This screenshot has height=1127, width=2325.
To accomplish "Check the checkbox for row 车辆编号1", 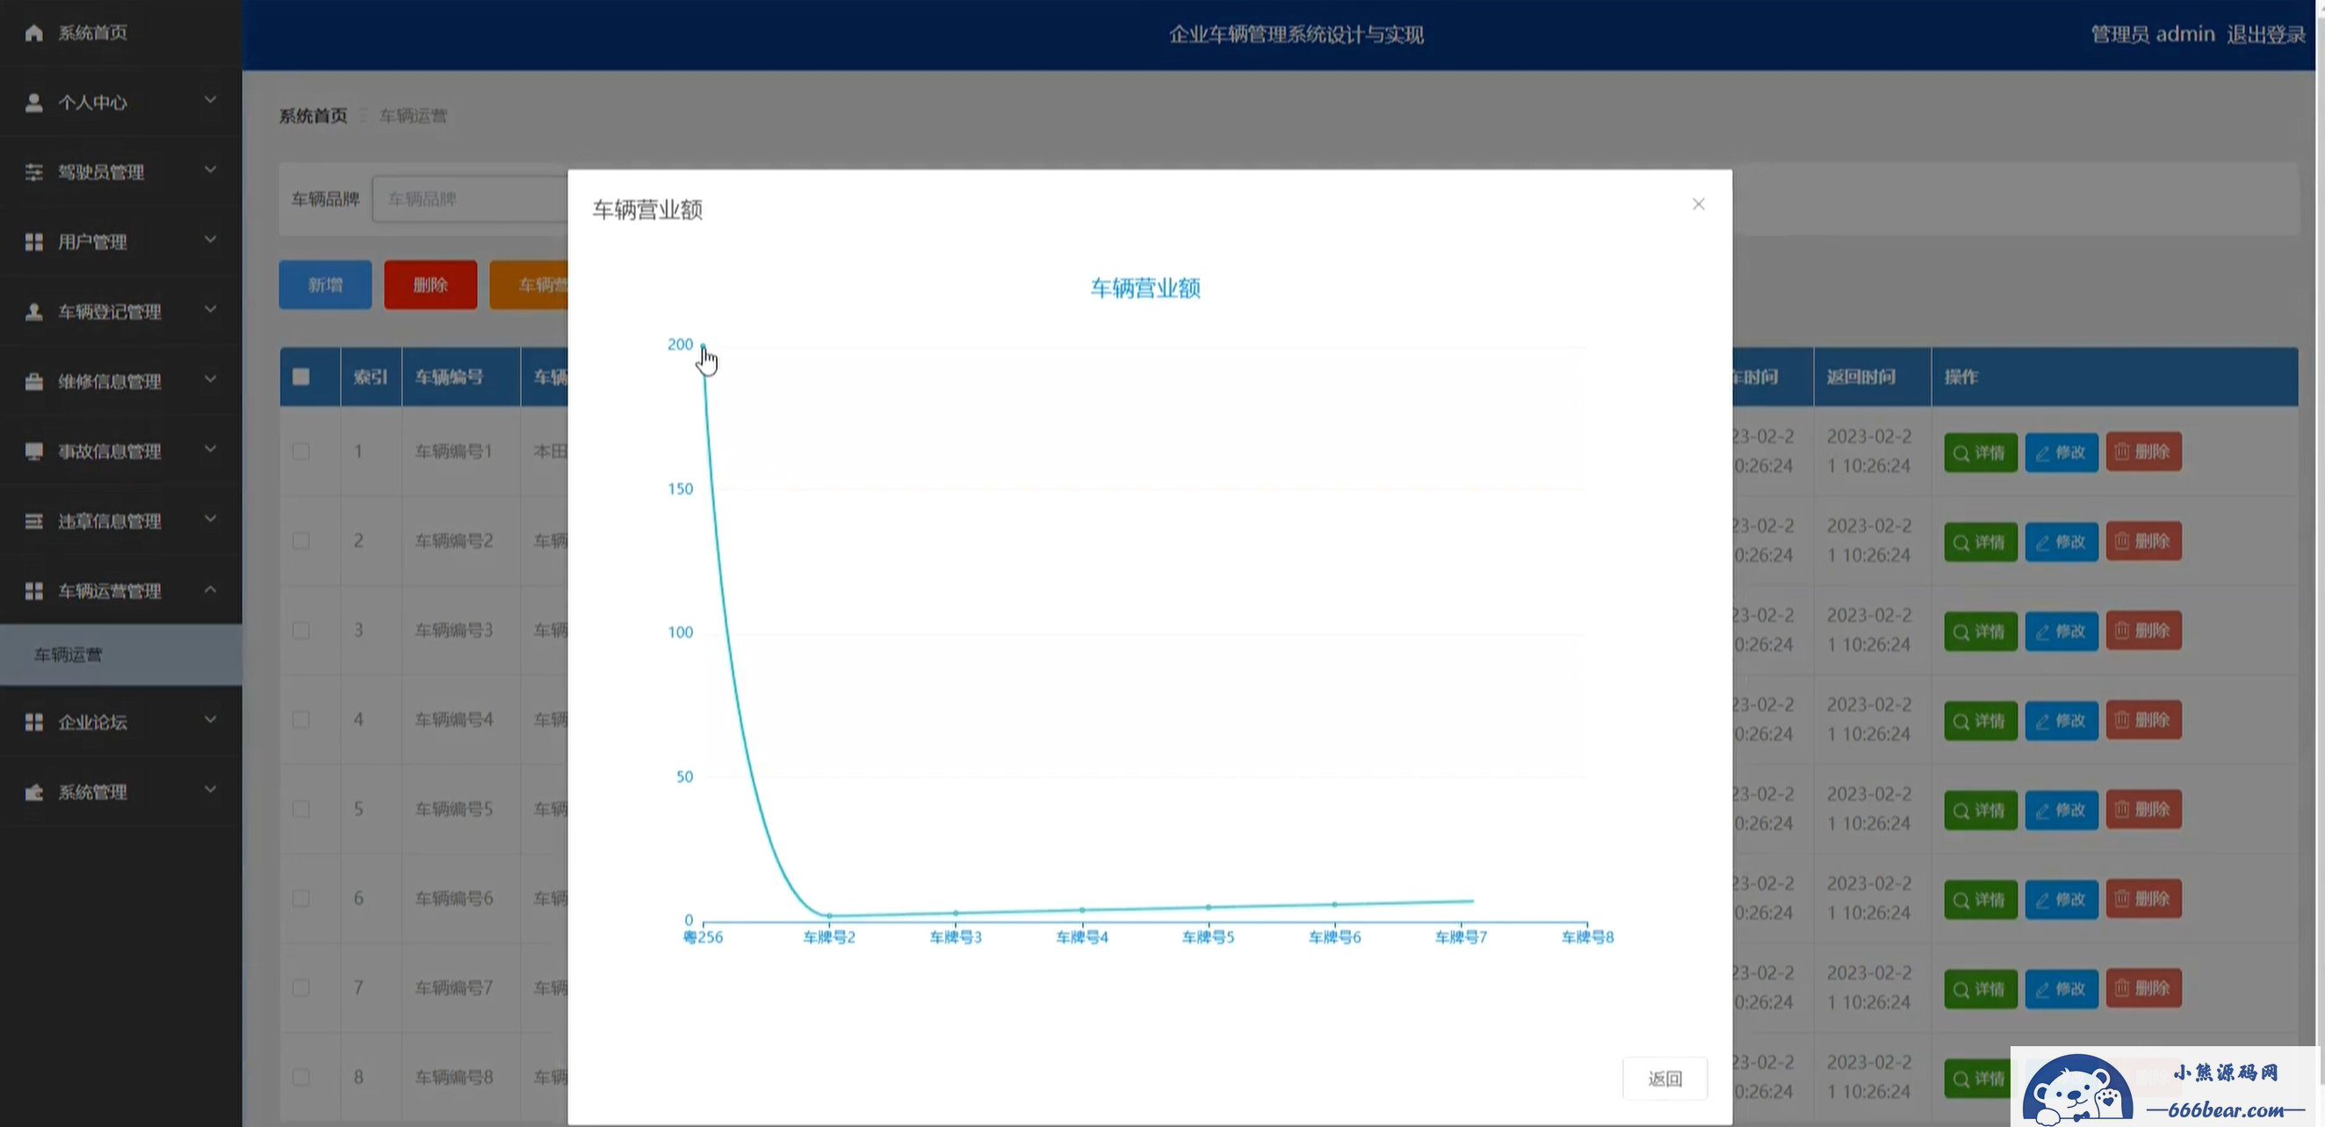I will (x=301, y=452).
